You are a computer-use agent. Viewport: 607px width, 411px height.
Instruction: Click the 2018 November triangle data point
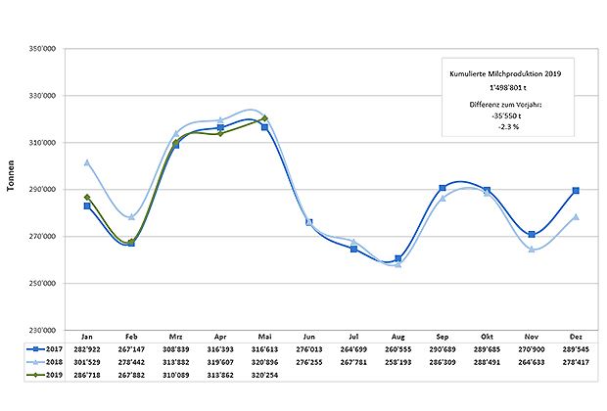pos(531,250)
